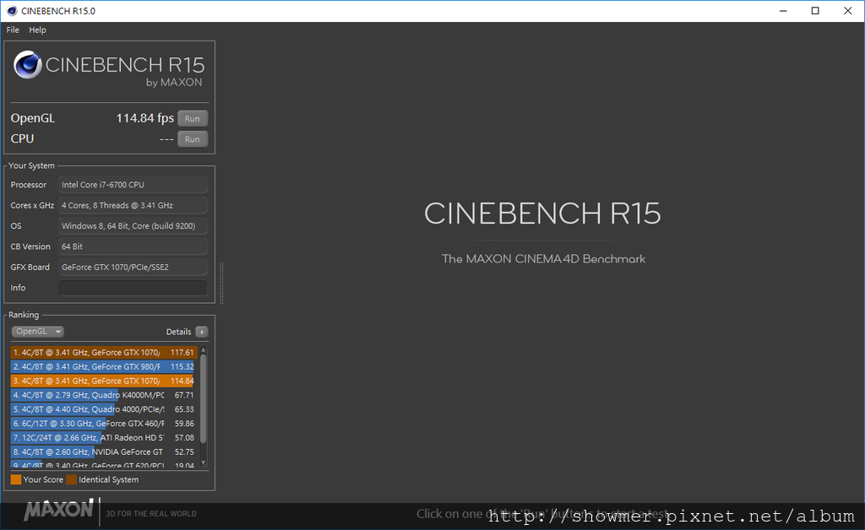
Task: Click the MAXON logo at bottom left
Action: [58, 510]
